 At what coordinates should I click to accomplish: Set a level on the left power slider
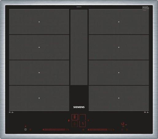coord(56,130)
